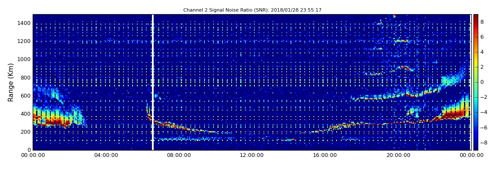The width and height of the screenshot is (495, 175).
Task: Click the 16:00:00 time tick label
Action: 325,155
